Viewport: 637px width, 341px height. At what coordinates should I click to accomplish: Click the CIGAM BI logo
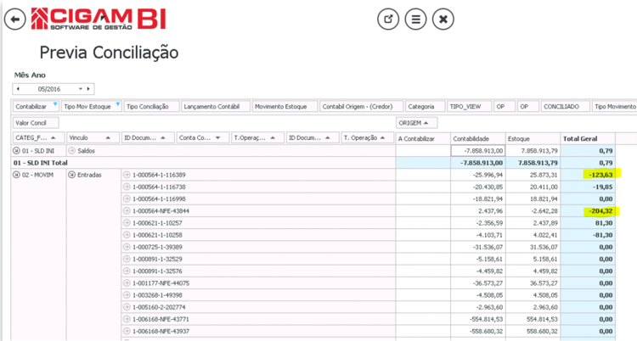(x=99, y=19)
